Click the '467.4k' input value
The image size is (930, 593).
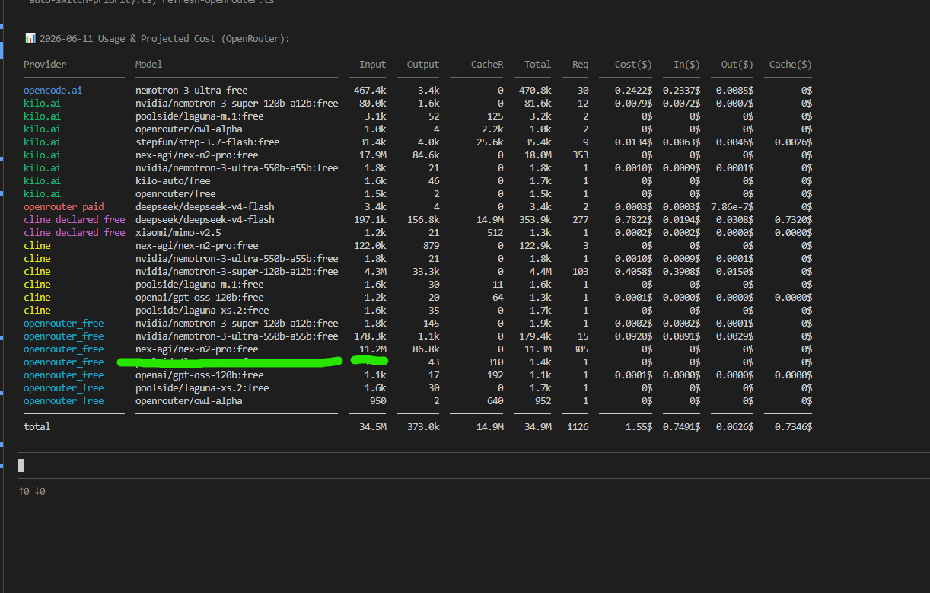click(x=370, y=91)
